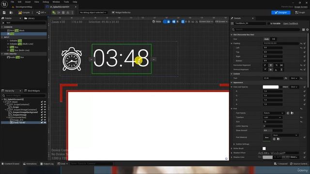The height and width of the screenshot is (174, 310).
Task: Open the debug object selection dropdown
Action: (93, 13)
